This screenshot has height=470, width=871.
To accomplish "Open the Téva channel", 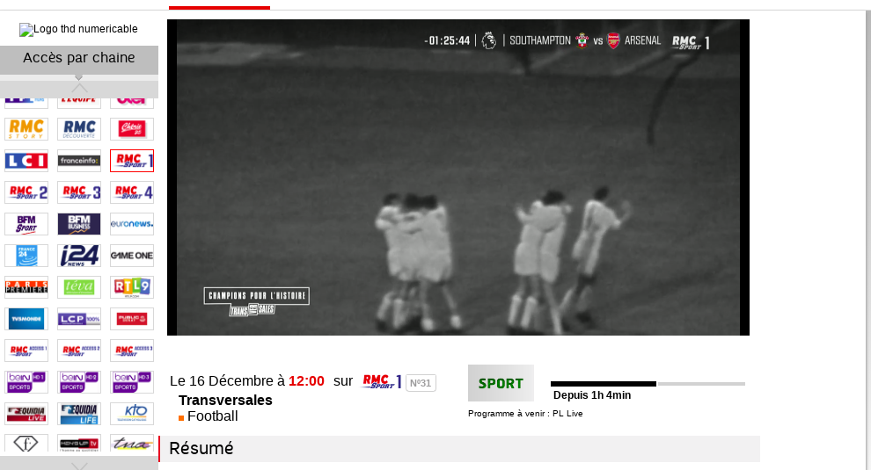I will coord(79,287).
